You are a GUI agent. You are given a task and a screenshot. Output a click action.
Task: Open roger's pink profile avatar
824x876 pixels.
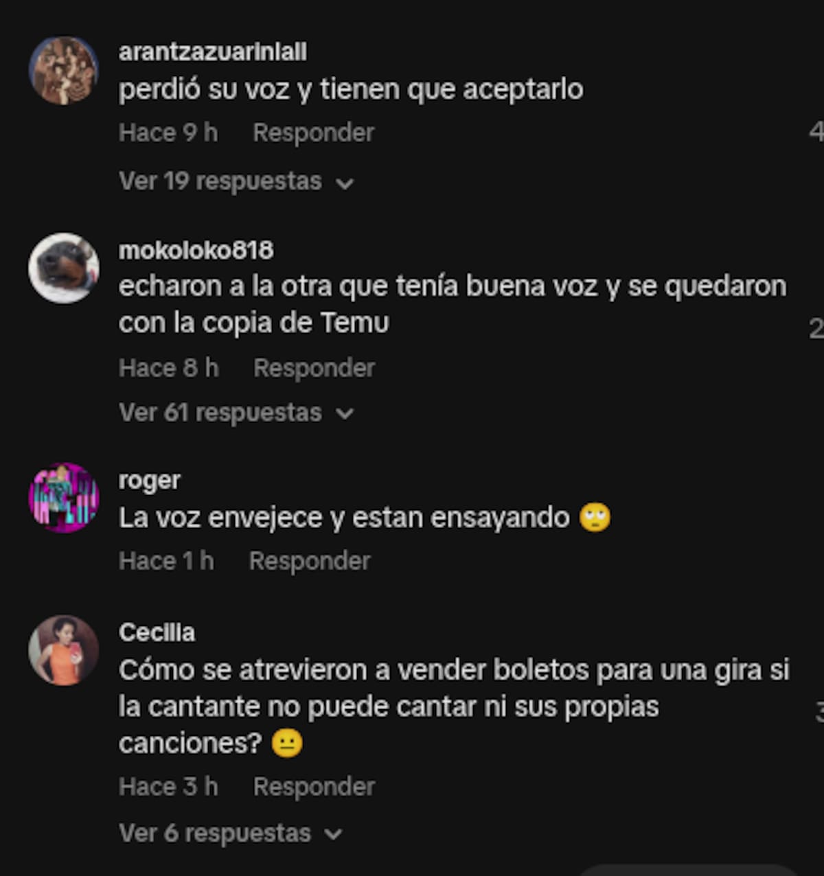63,498
